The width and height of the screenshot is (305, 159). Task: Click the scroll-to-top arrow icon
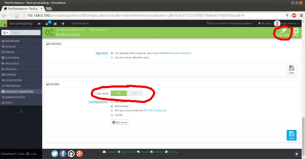[x=296, y=154]
